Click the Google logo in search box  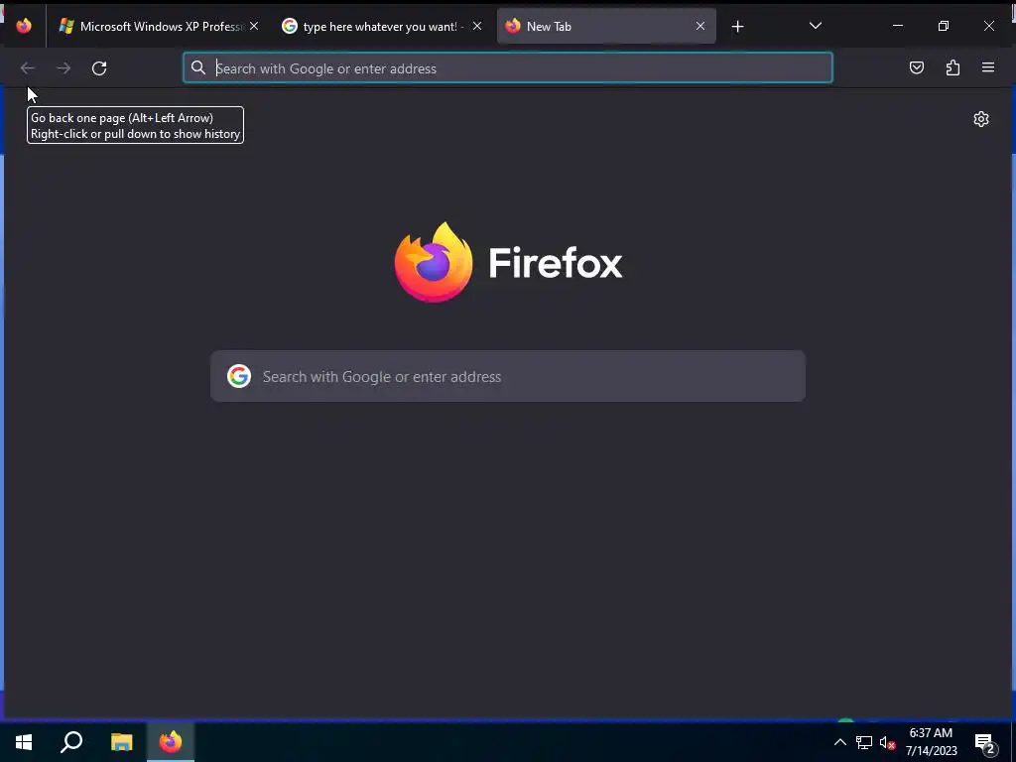(x=239, y=376)
